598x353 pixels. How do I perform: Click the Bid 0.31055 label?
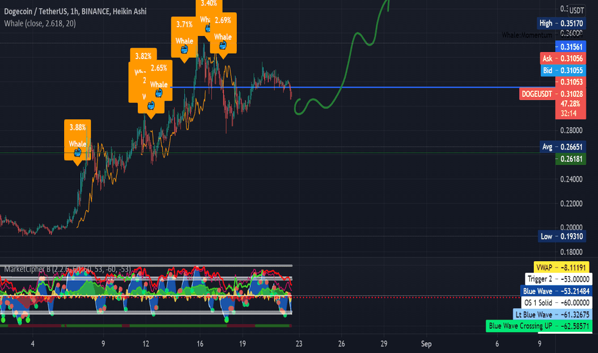pos(563,70)
